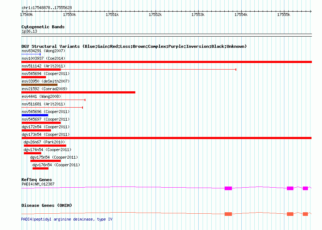Click the chr1:17548878..17555628 coordinate text
Image resolution: width=322 pixels, height=230 pixels.
[x=47, y=8]
